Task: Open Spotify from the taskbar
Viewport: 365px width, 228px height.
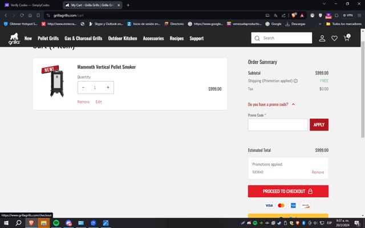Action: [56, 223]
